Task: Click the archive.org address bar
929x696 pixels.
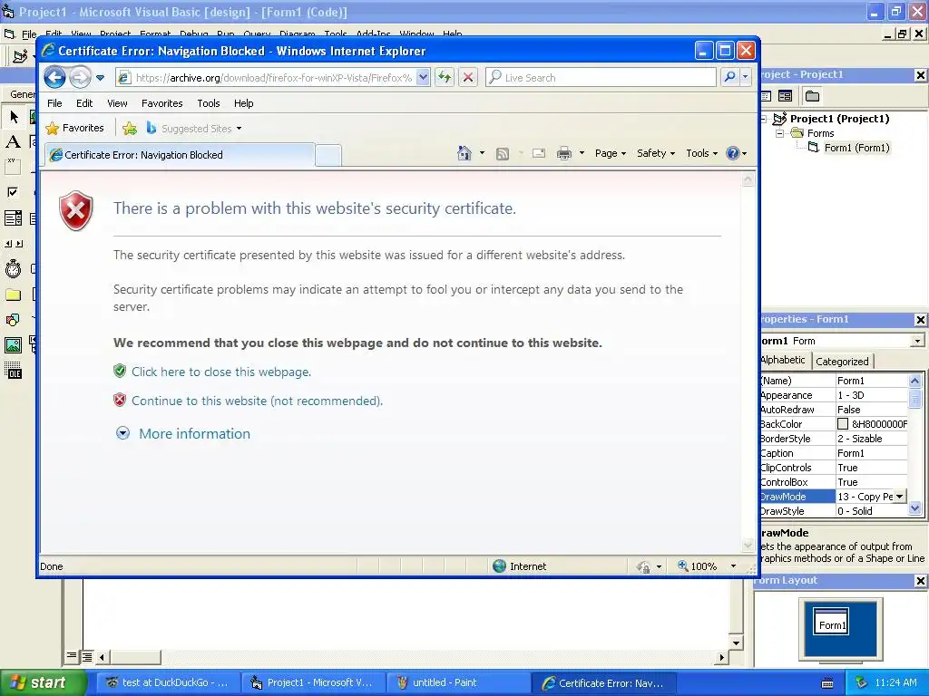Action: [x=272, y=78]
